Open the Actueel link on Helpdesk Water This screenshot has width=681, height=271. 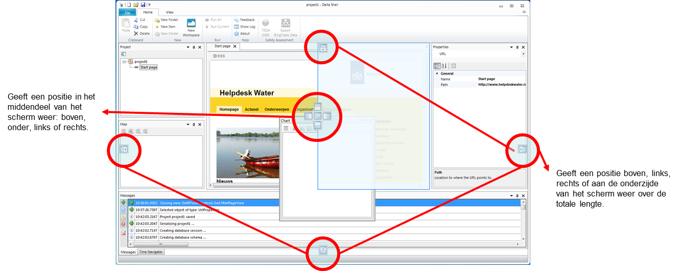[251, 109]
